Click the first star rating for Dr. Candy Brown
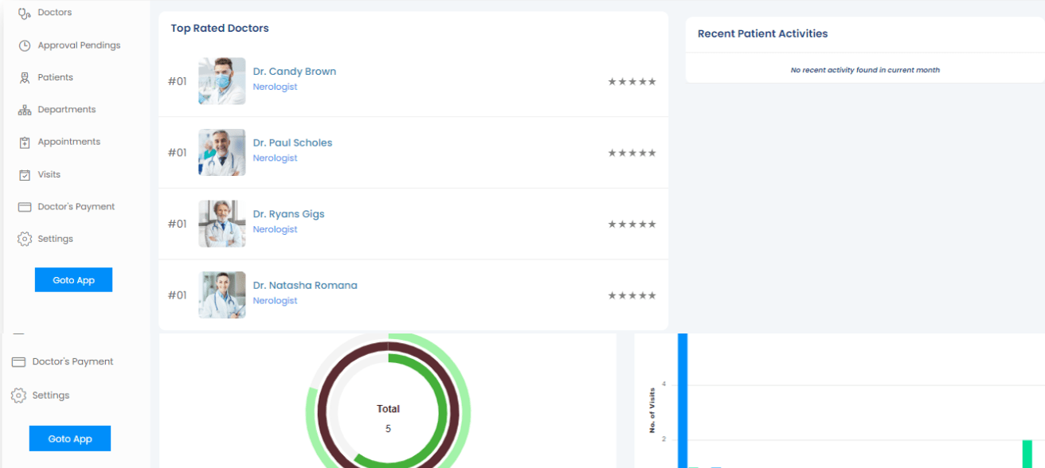The height and width of the screenshot is (468, 1045). [x=610, y=80]
